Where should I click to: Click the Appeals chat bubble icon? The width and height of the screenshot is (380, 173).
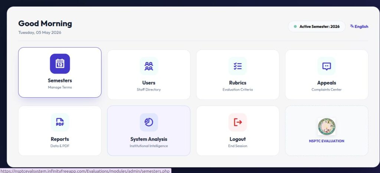327,66
